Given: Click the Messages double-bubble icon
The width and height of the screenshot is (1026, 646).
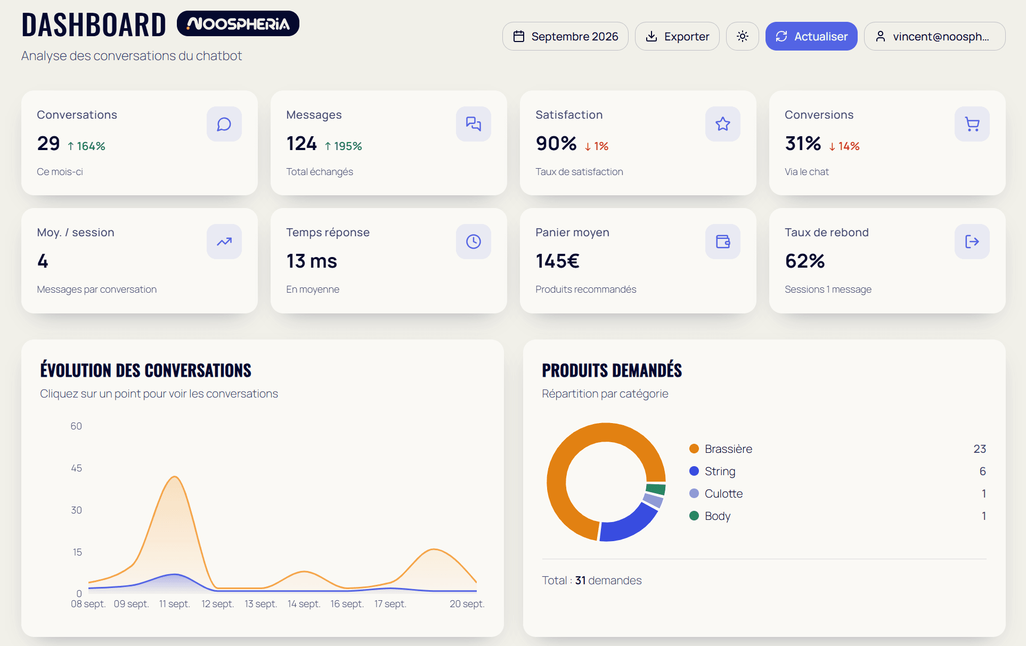Looking at the screenshot, I should click(x=474, y=124).
